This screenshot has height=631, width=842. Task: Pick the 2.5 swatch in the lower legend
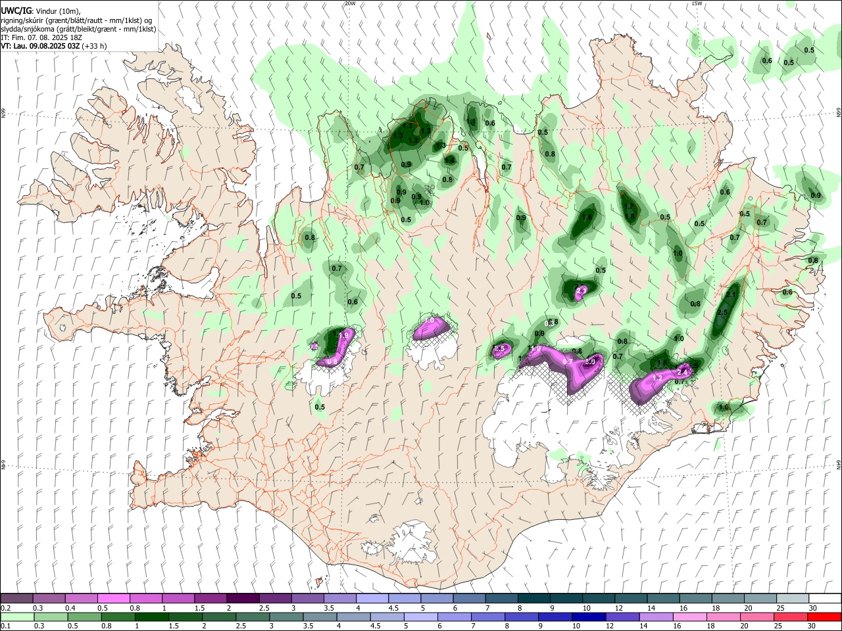click(253, 617)
